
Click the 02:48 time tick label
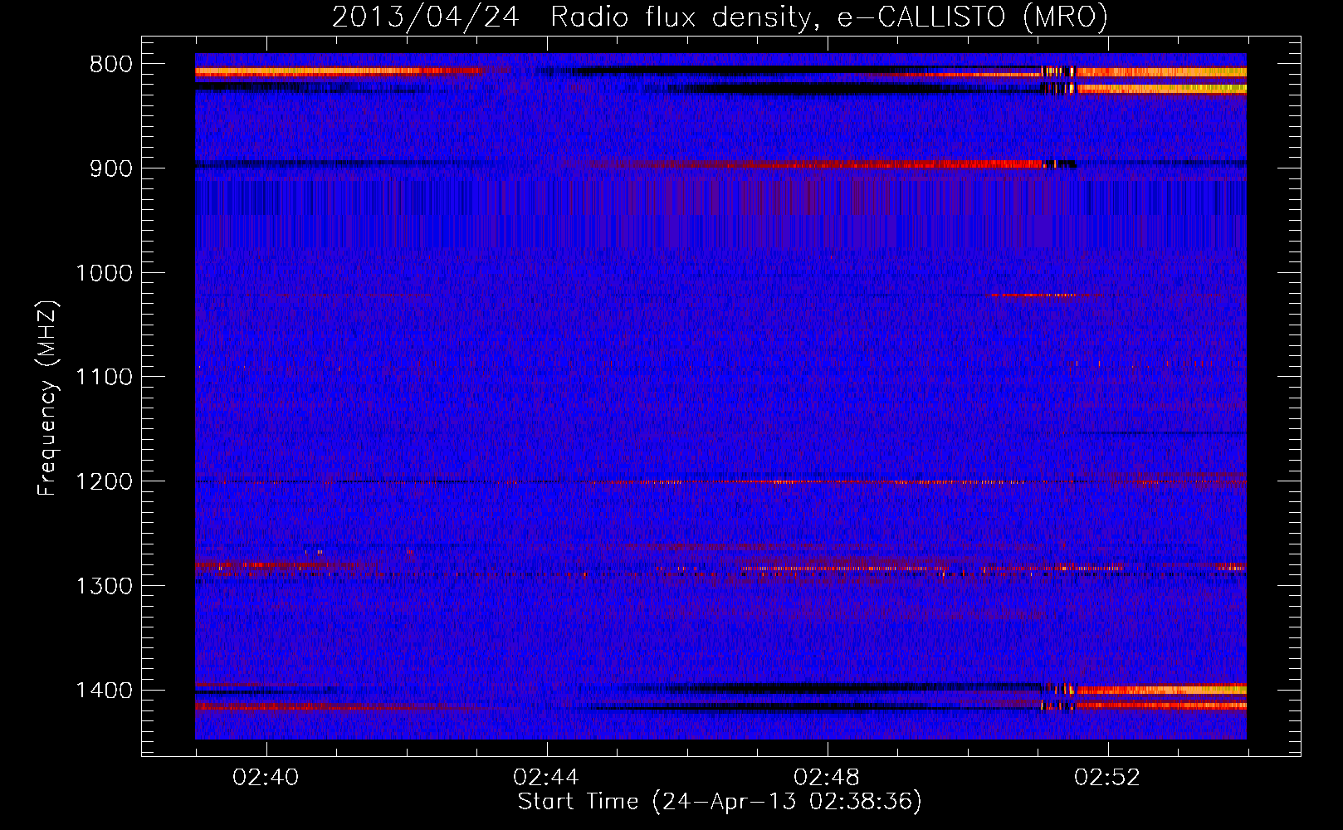pos(827,778)
